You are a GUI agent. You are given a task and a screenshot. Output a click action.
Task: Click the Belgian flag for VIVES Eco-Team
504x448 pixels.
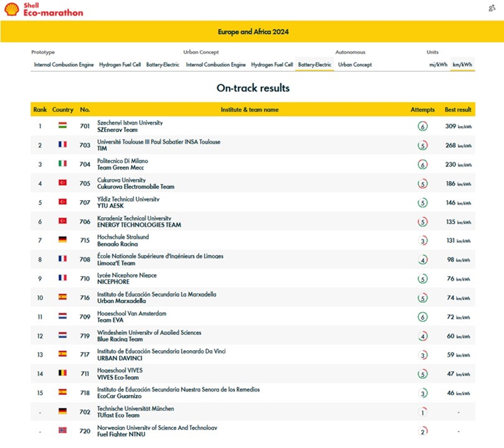[63, 373]
